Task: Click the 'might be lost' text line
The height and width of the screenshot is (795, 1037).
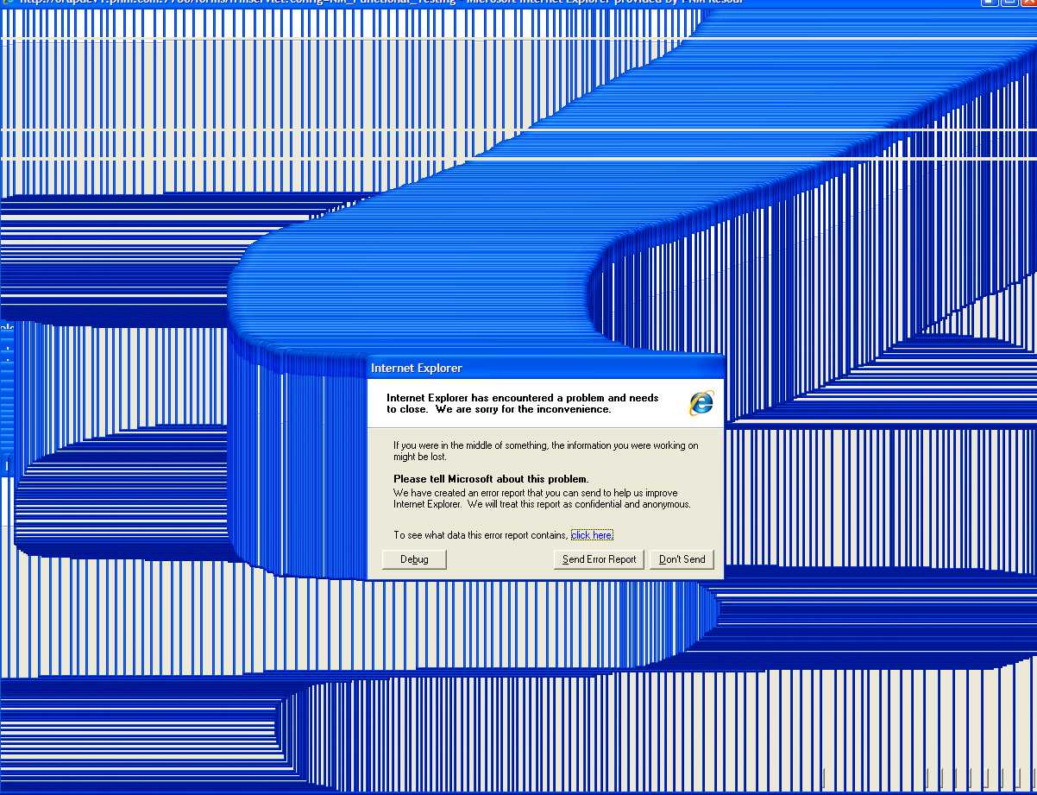Action: coord(420,457)
